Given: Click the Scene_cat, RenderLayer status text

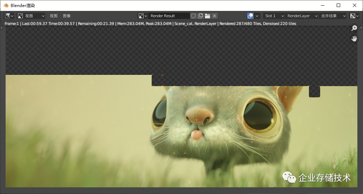Looking at the screenshot, I should pyautogui.click(x=196, y=24).
